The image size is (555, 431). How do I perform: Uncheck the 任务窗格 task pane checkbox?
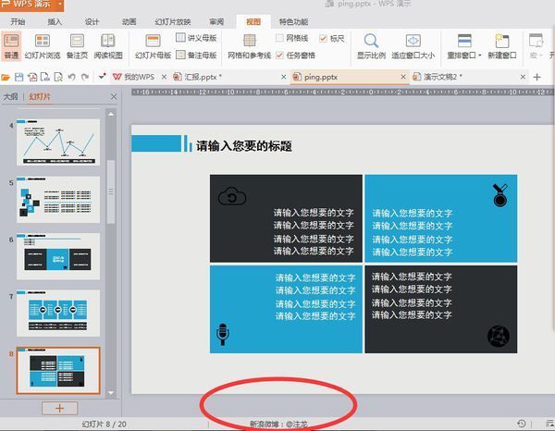279,55
